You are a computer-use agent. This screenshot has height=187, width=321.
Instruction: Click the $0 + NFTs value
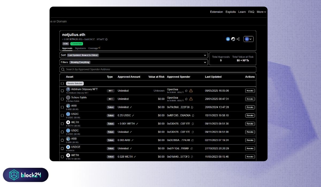243,61
